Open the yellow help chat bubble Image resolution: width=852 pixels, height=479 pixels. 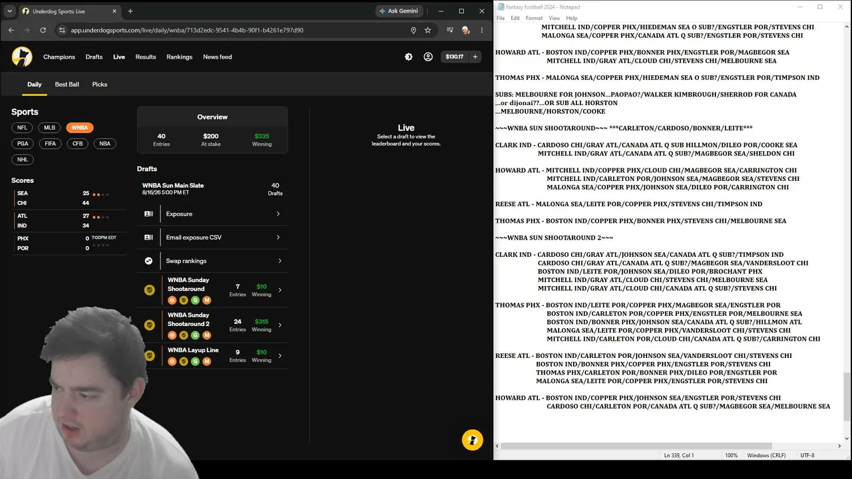[x=473, y=440]
